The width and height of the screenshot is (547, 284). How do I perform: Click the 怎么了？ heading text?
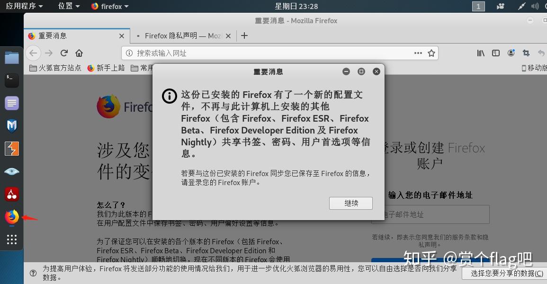(x=111, y=204)
